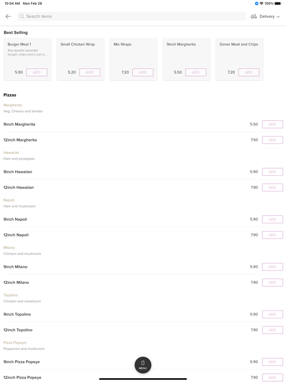
Task: Tap the battery status icon
Action: pos(278,4)
